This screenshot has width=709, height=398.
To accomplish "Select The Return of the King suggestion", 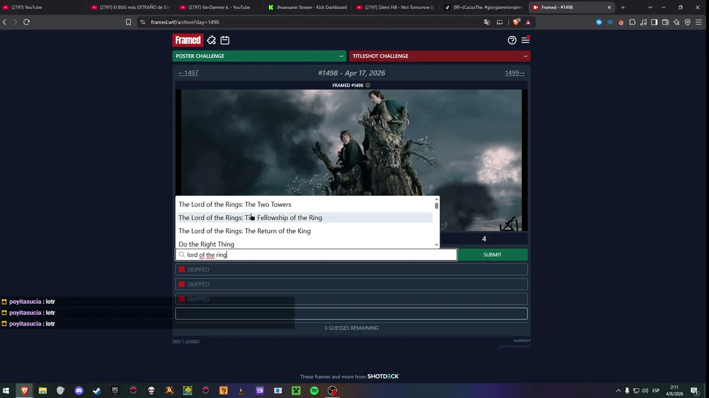I will 305,231.
